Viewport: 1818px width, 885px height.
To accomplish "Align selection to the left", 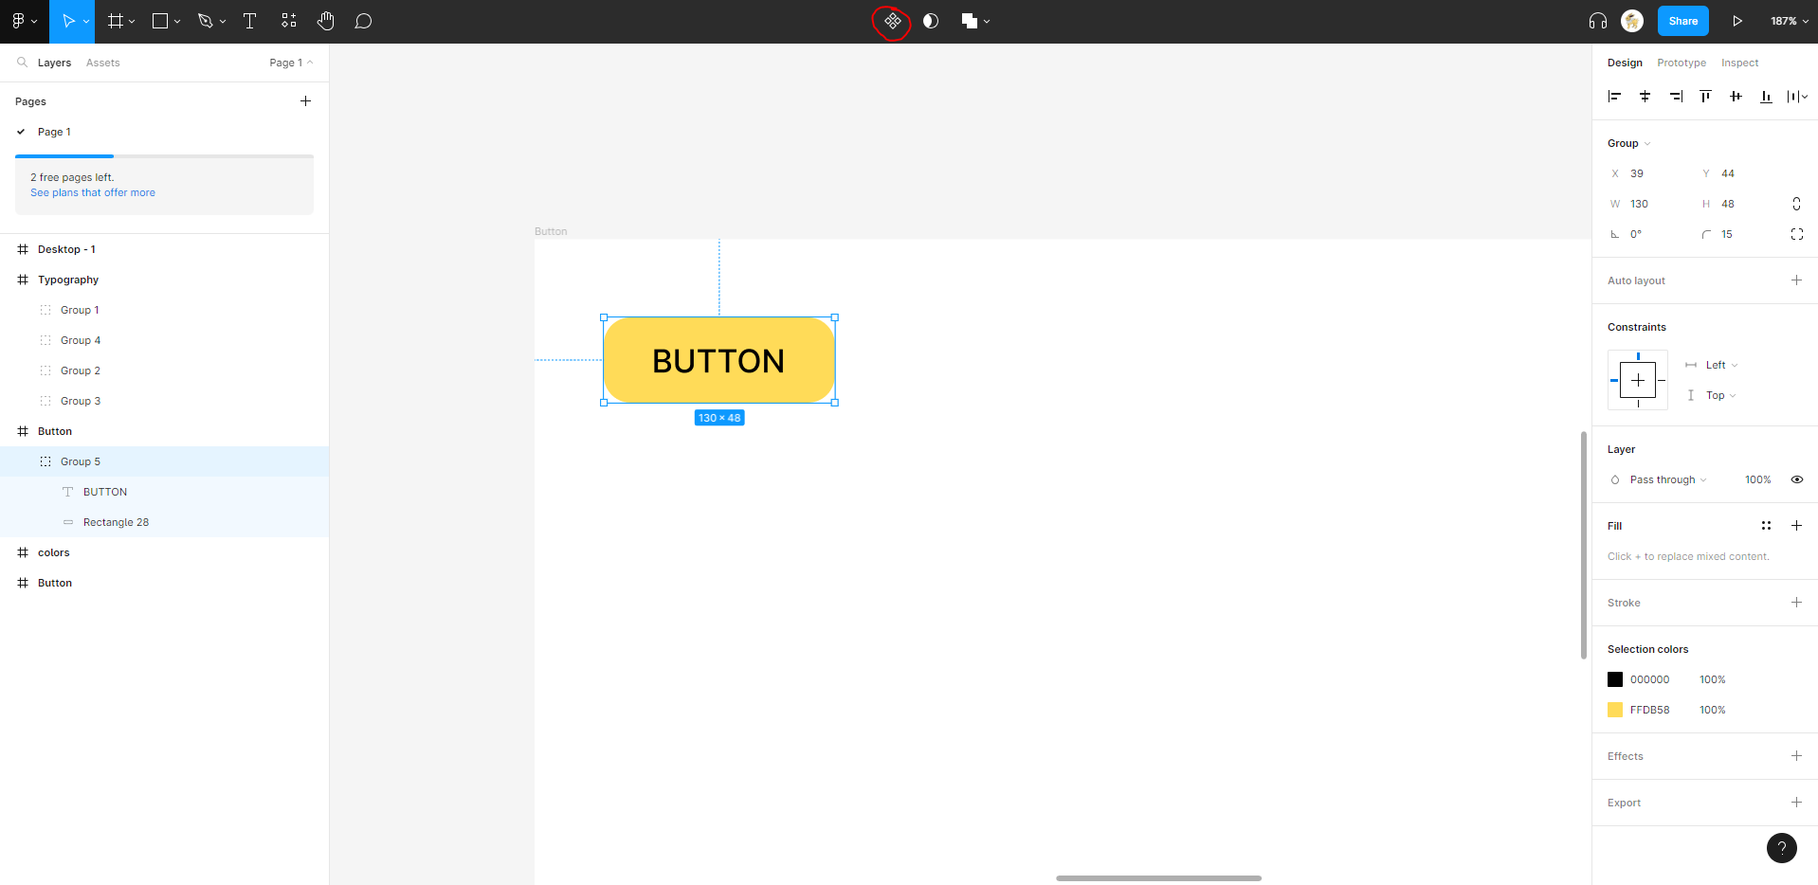I will (1615, 97).
